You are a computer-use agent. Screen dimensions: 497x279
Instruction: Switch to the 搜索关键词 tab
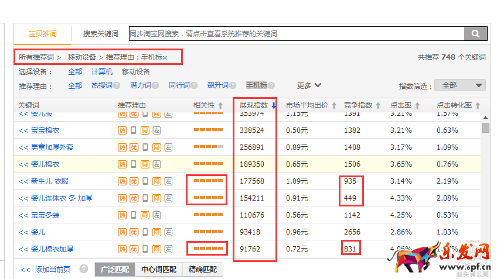click(100, 34)
